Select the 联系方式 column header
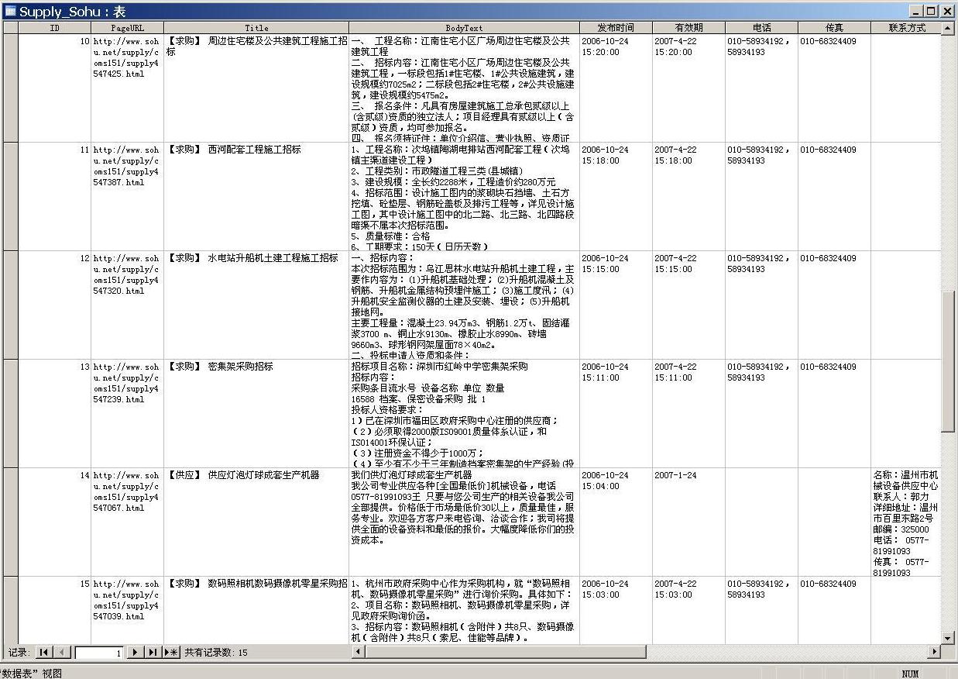The image size is (958, 679). (906, 28)
